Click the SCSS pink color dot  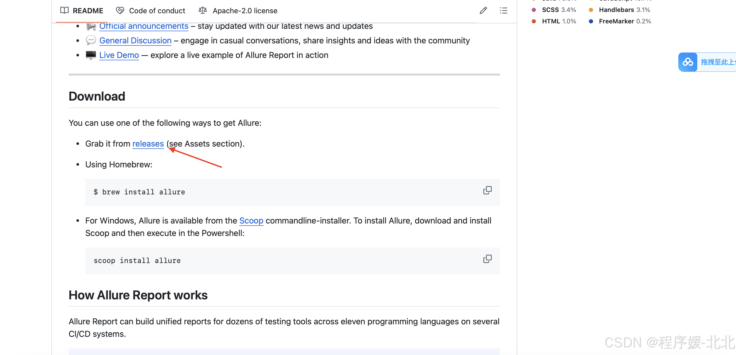534,10
